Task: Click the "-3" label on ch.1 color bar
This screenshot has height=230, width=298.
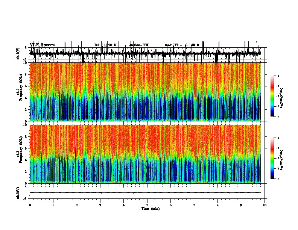Action: [x=277, y=76]
